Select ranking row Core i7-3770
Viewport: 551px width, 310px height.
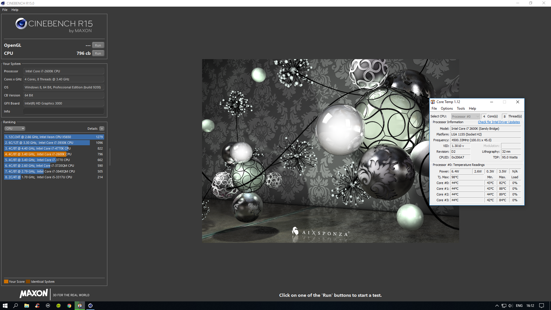[x=54, y=160]
